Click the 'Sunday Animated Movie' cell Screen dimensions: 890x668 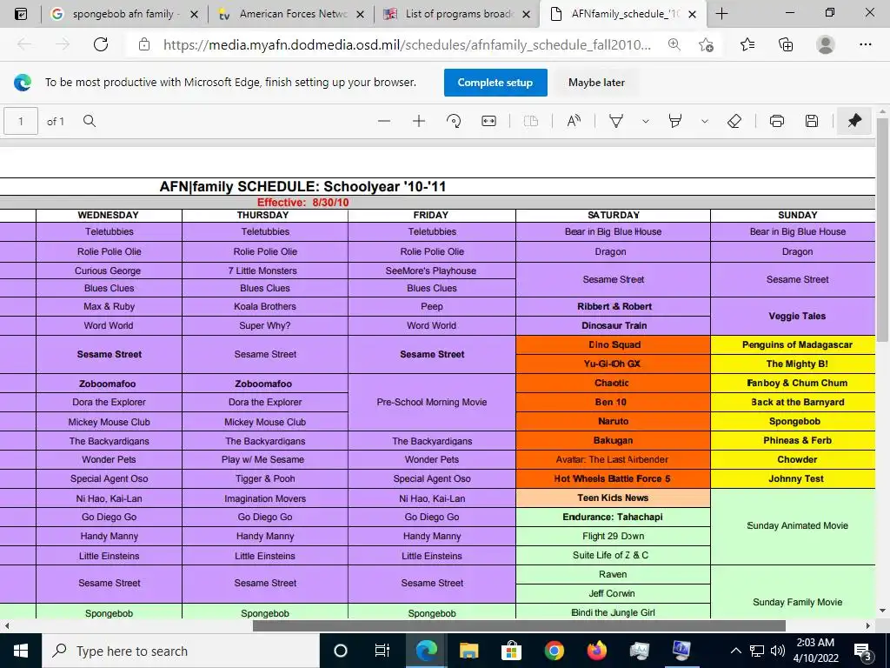[x=793, y=526]
